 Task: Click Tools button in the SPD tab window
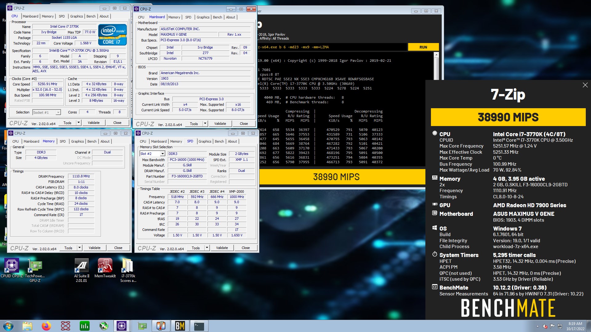click(196, 248)
